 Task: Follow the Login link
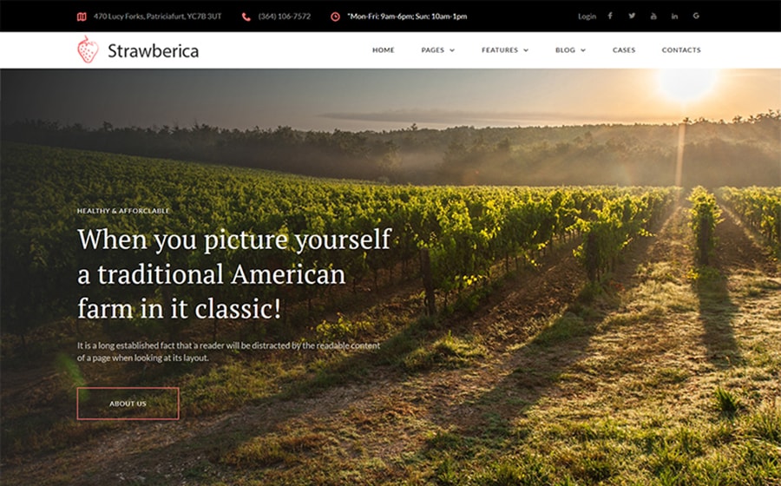pyautogui.click(x=587, y=16)
